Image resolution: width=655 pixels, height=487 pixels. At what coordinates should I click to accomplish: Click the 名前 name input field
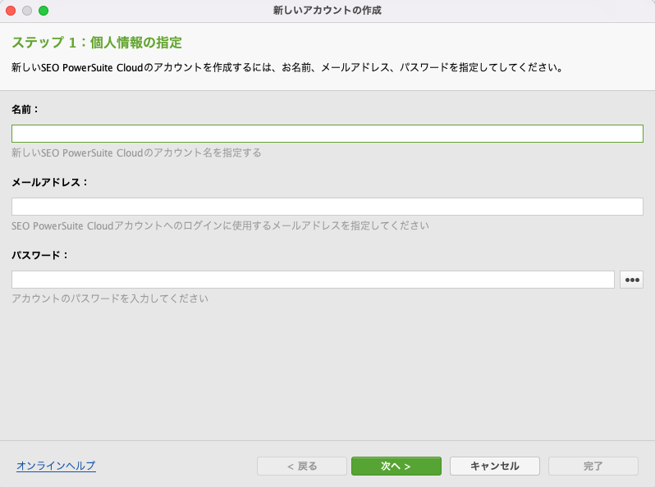(x=327, y=134)
